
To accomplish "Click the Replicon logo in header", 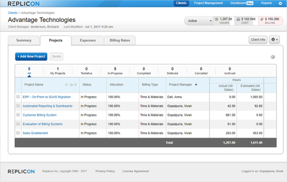I will 24,4.
